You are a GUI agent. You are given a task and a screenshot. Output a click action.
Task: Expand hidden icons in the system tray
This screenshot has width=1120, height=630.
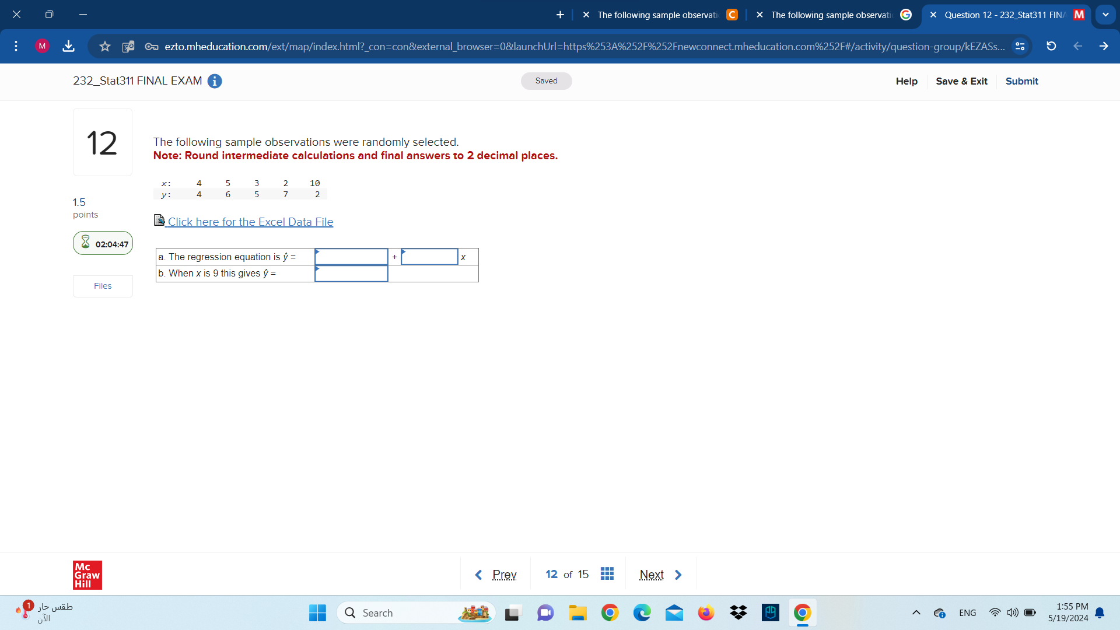tap(915, 612)
